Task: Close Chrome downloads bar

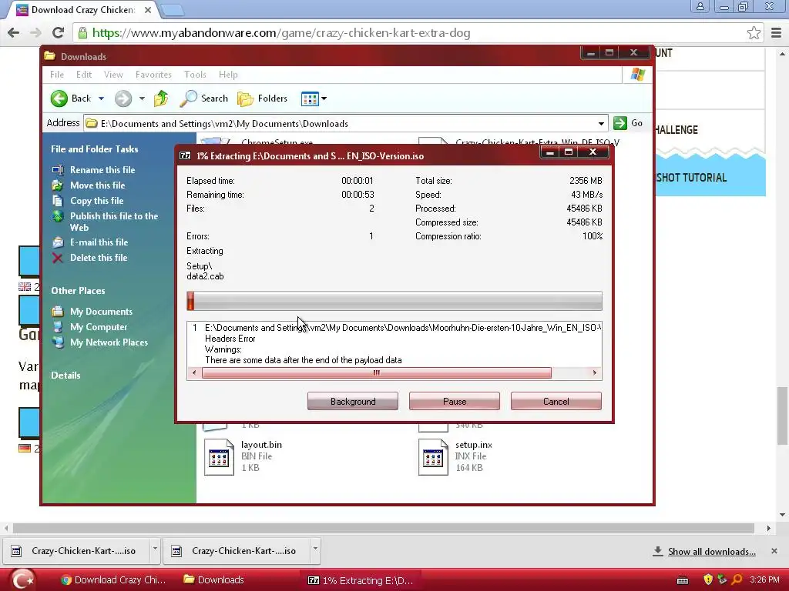Action: click(x=774, y=551)
